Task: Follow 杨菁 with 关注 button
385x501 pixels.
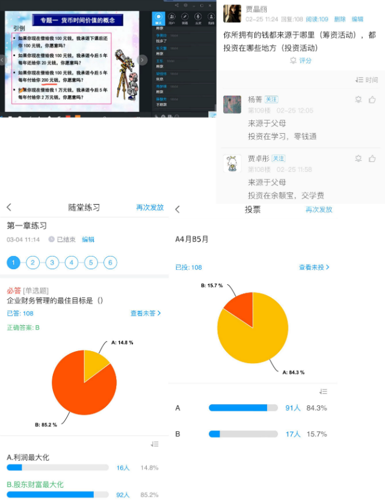Action: [x=271, y=99]
